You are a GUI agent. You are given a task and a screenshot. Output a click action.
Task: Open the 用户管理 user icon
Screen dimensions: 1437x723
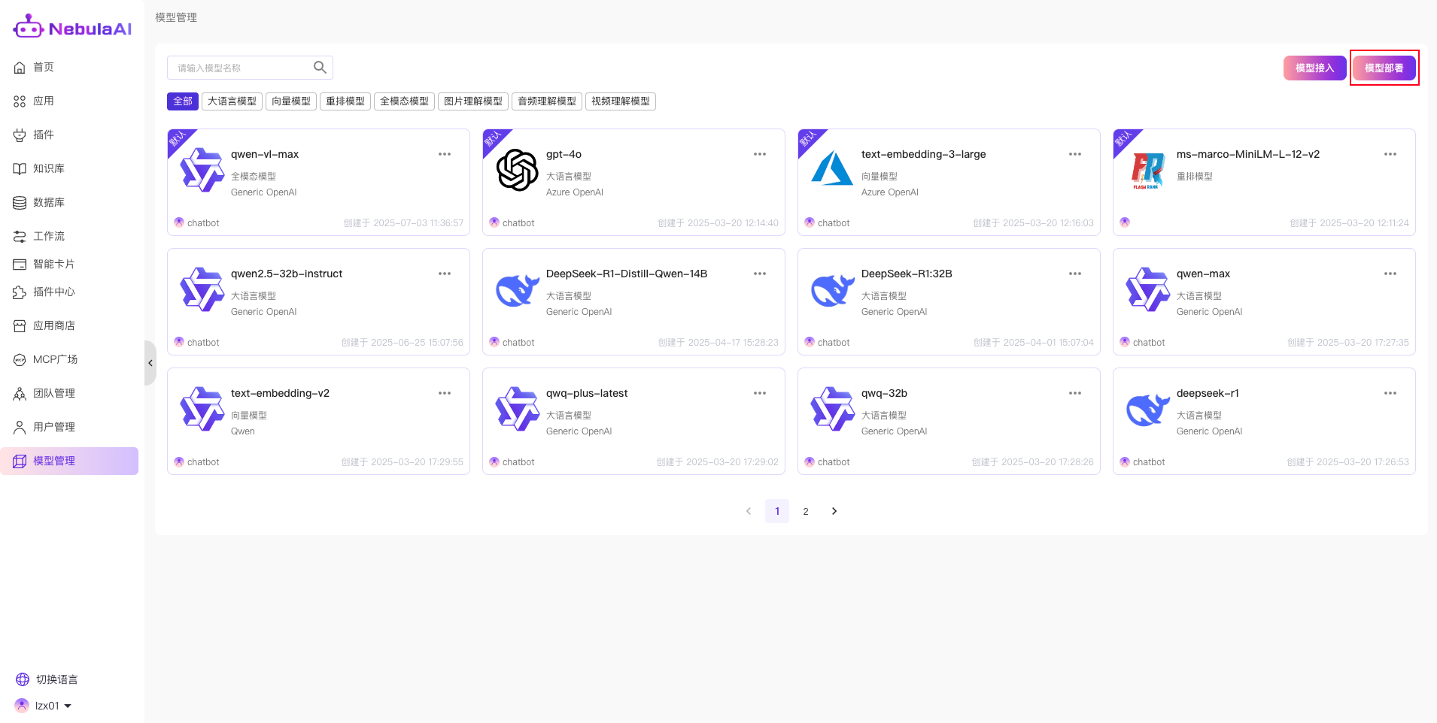(x=20, y=428)
